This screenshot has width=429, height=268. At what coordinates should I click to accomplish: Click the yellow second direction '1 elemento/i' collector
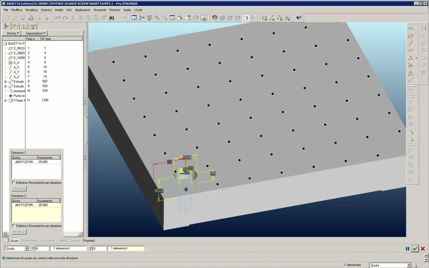click(x=125, y=248)
